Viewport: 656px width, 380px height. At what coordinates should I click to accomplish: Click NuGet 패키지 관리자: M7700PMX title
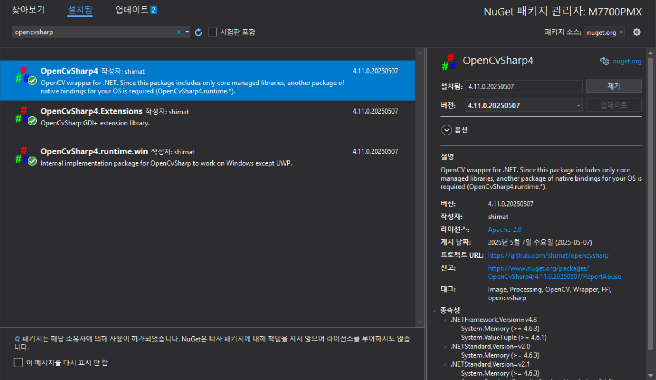click(563, 12)
